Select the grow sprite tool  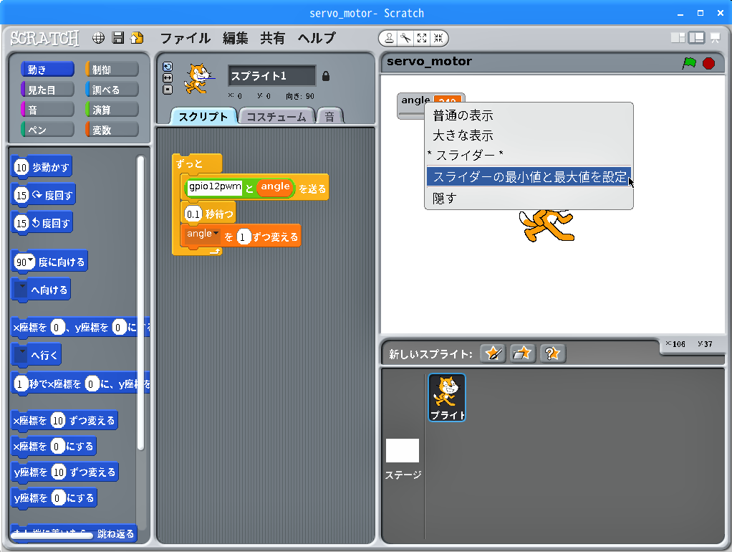422,38
